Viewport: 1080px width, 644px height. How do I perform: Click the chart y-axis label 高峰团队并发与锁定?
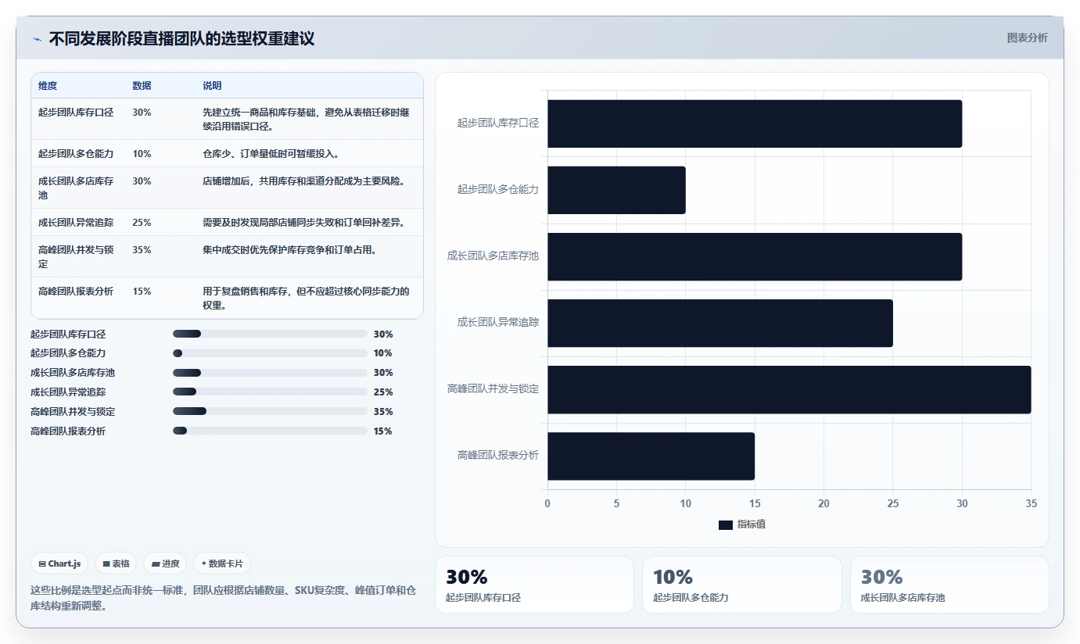pos(493,388)
